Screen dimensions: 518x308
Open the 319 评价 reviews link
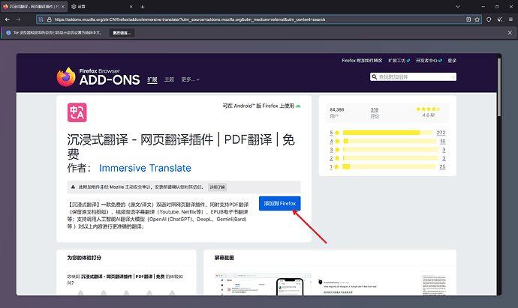pyautogui.click(x=375, y=112)
